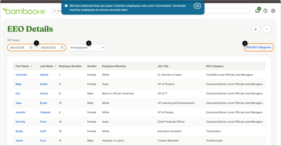Click the add employee icon button
The height and width of the screenshot is (146, 281).
tap(256, 29)
